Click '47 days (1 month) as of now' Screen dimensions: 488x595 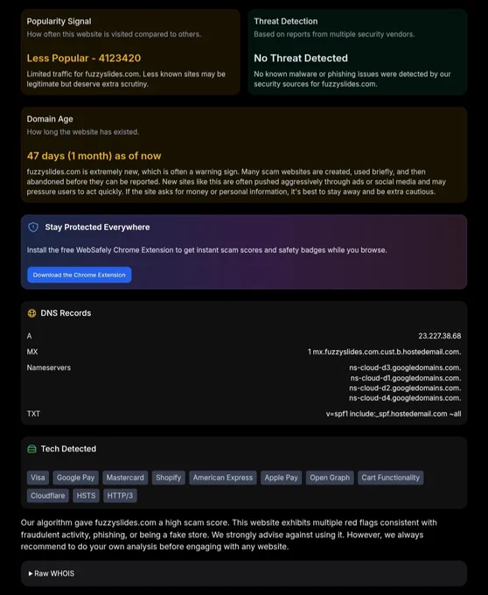94,156
